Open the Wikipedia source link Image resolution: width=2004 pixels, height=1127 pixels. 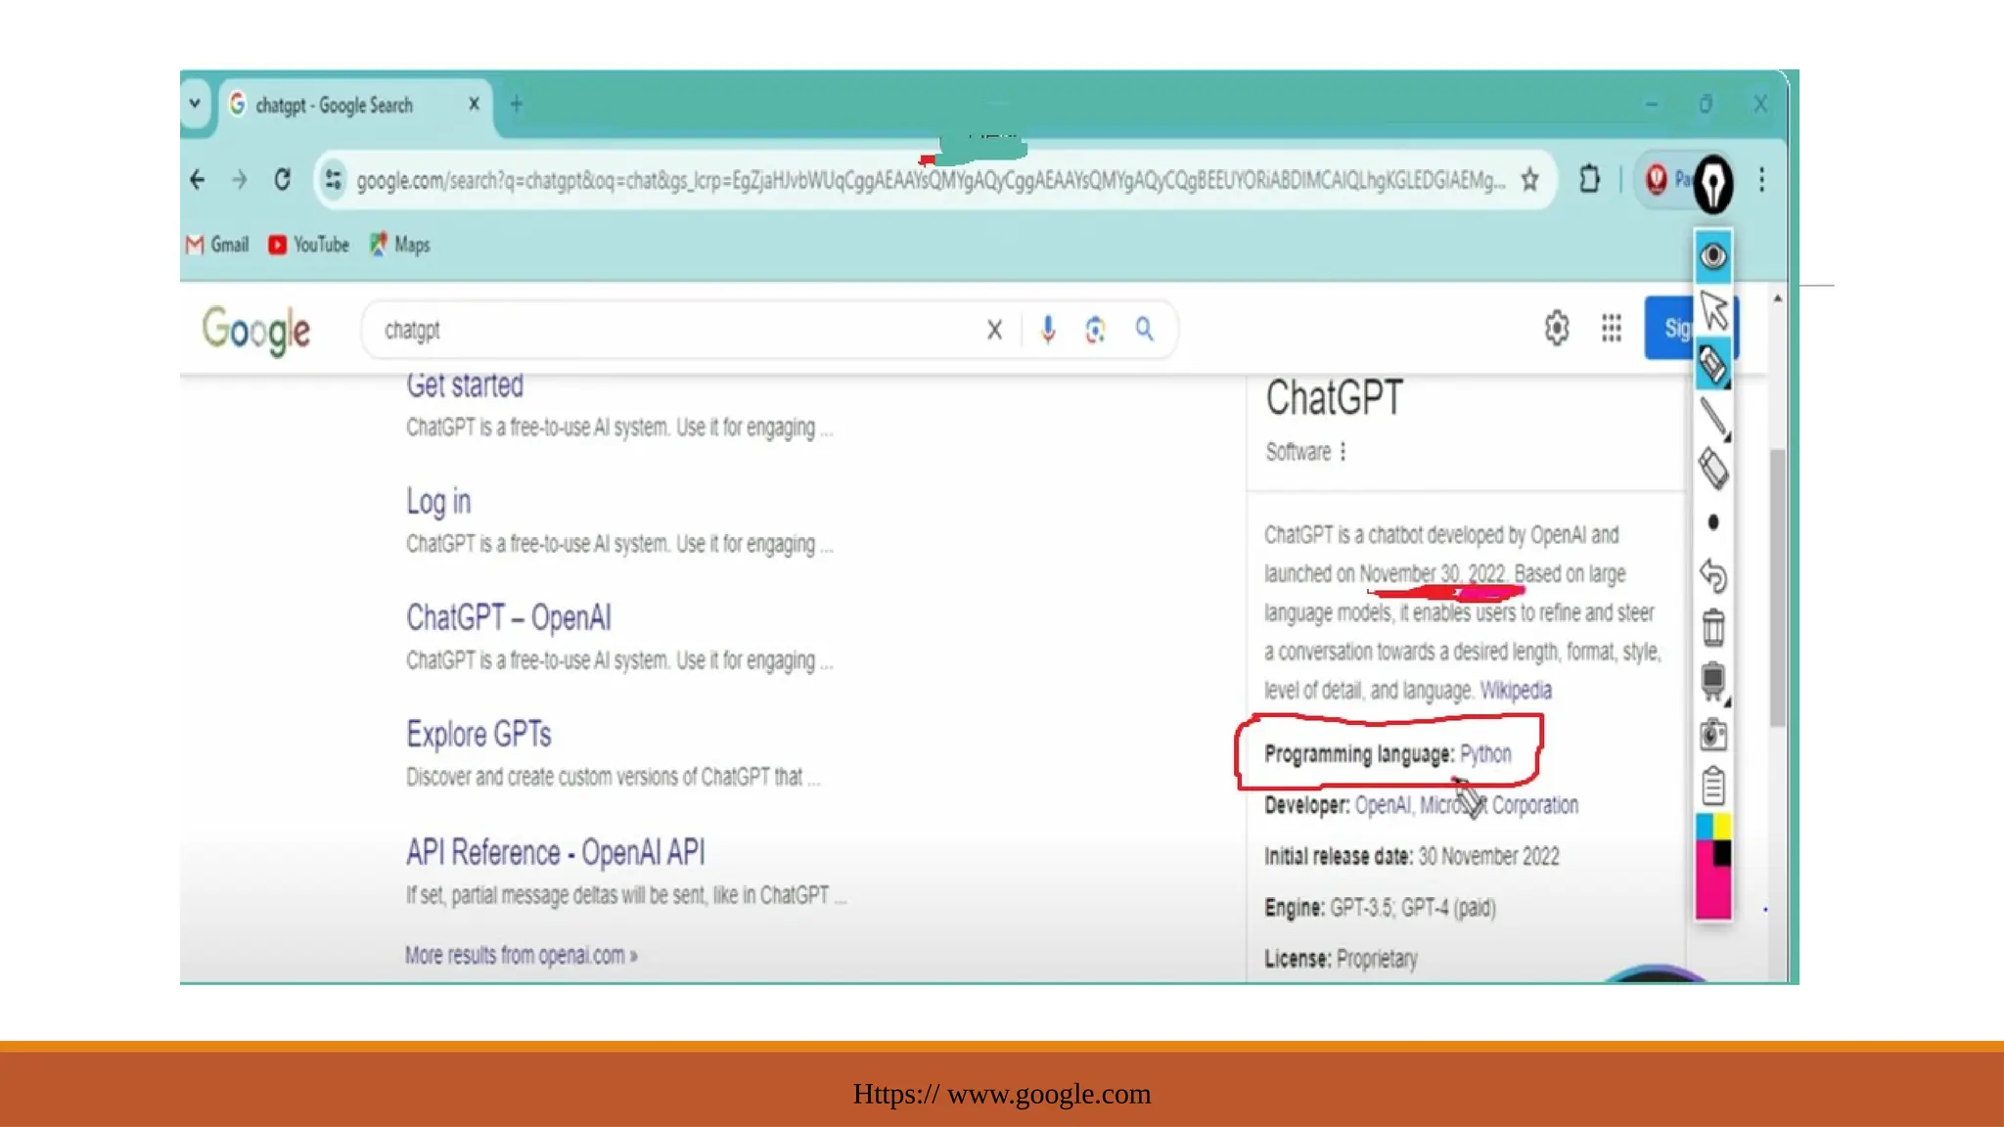pyautogui.click(x=1516, y=690)
